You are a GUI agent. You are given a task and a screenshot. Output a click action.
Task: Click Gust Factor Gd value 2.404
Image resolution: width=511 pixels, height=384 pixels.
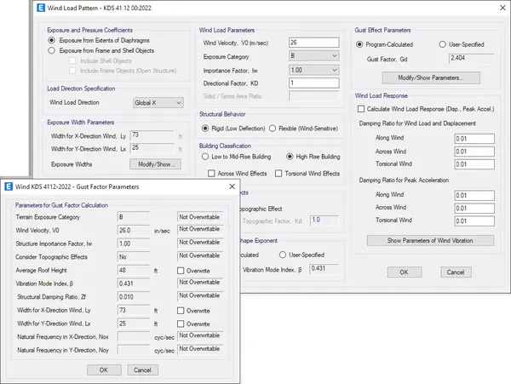coord(472,58)
